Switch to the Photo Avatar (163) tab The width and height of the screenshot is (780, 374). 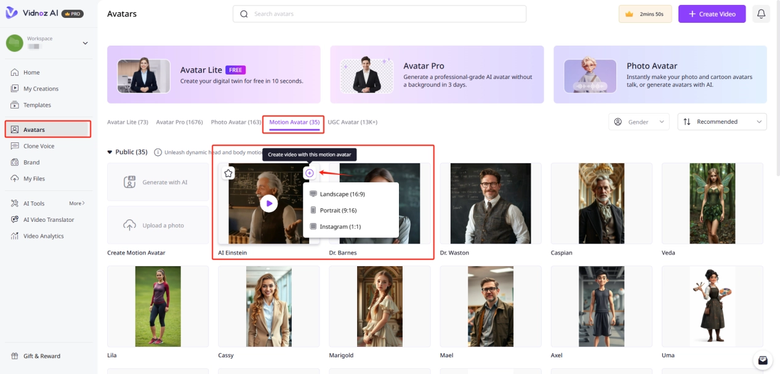click(236, 122)
